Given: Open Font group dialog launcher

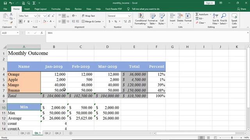Looking at the screenshot, I should (55, 27).
